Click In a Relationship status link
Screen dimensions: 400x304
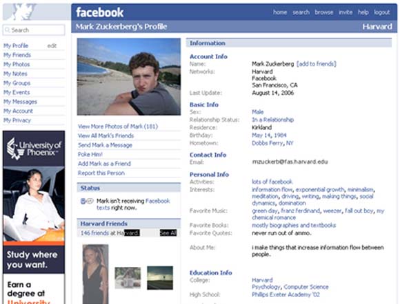click(x=272, y=120)
